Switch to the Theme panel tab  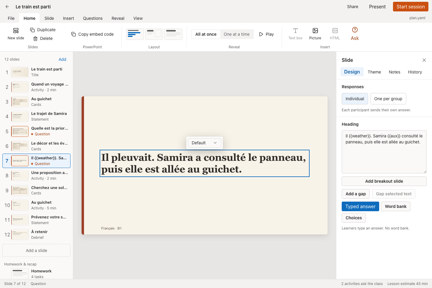click(374, 72)
